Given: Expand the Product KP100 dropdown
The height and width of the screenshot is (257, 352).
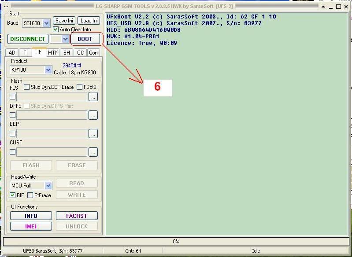Looking at the screenshot, I should pos(48,70).
